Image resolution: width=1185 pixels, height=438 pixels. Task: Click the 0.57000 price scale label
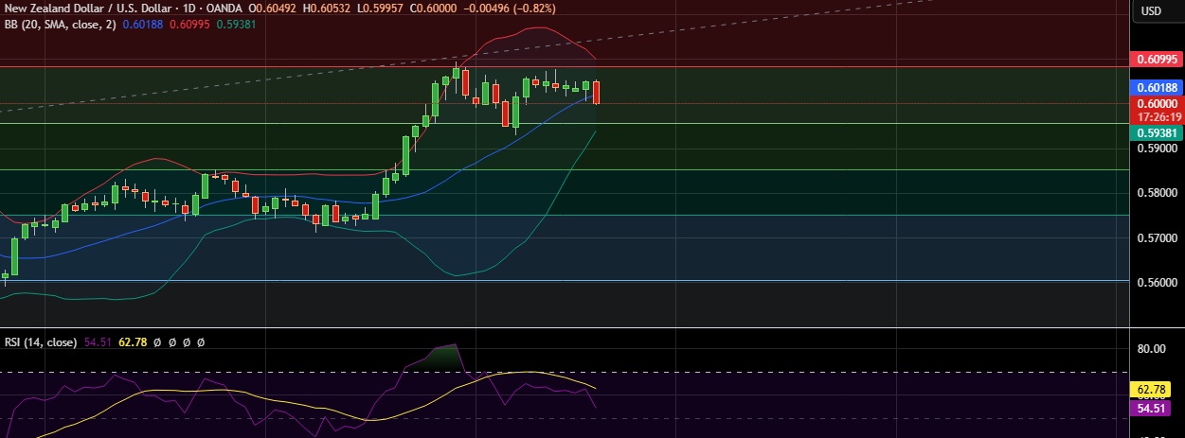coord(1157,238)
